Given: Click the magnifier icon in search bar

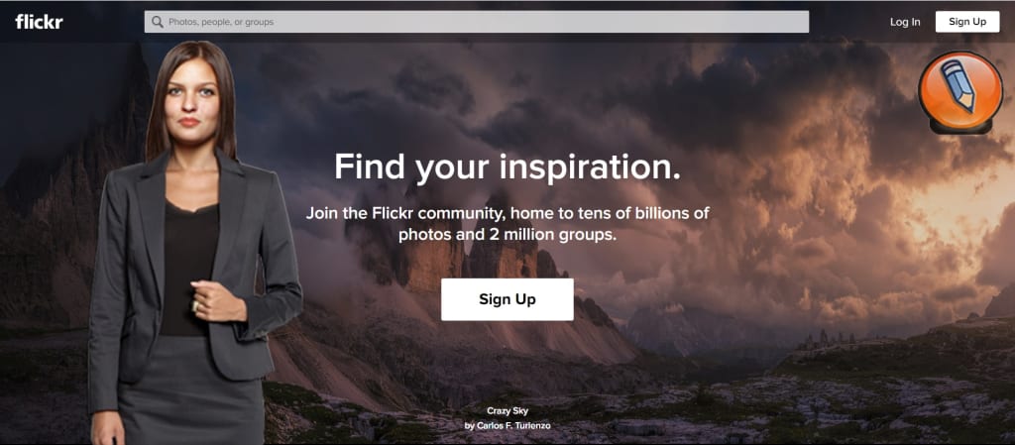Looking at the screenshot, I should pyautogui.click(x=157, y=22).
